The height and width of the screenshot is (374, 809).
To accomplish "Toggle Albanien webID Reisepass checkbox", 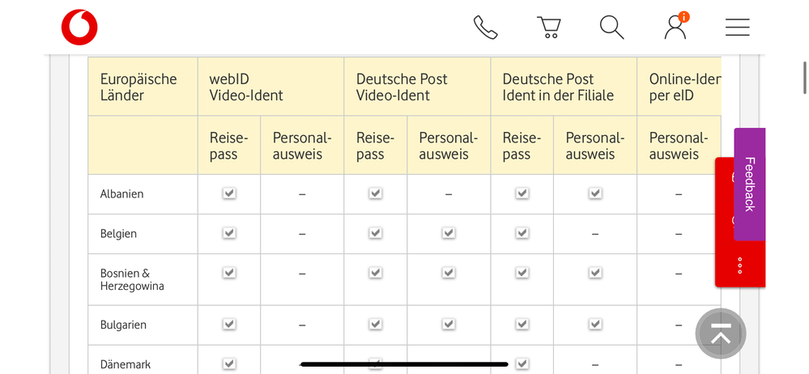I will tap(229, 193).
